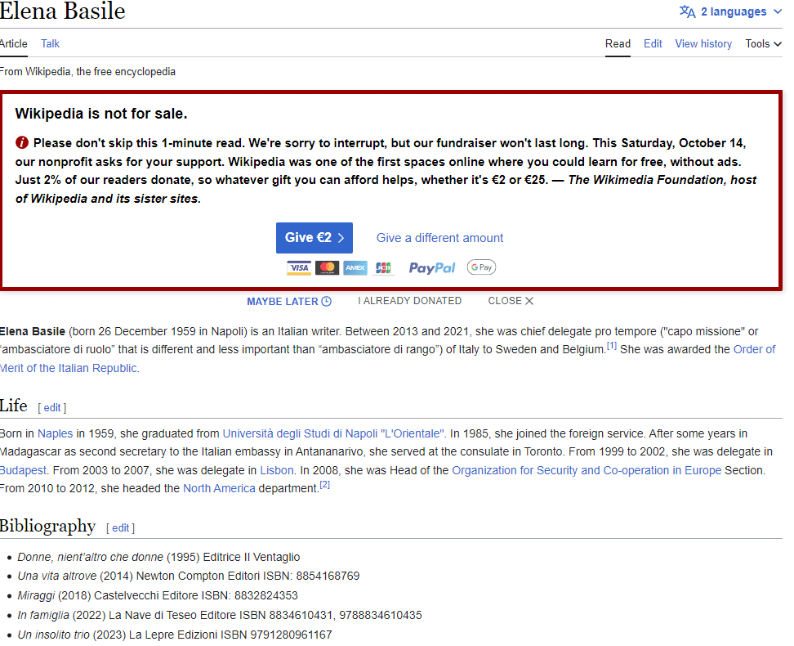Click the Give €2 button
794x646 pixels.
point(314,238)
